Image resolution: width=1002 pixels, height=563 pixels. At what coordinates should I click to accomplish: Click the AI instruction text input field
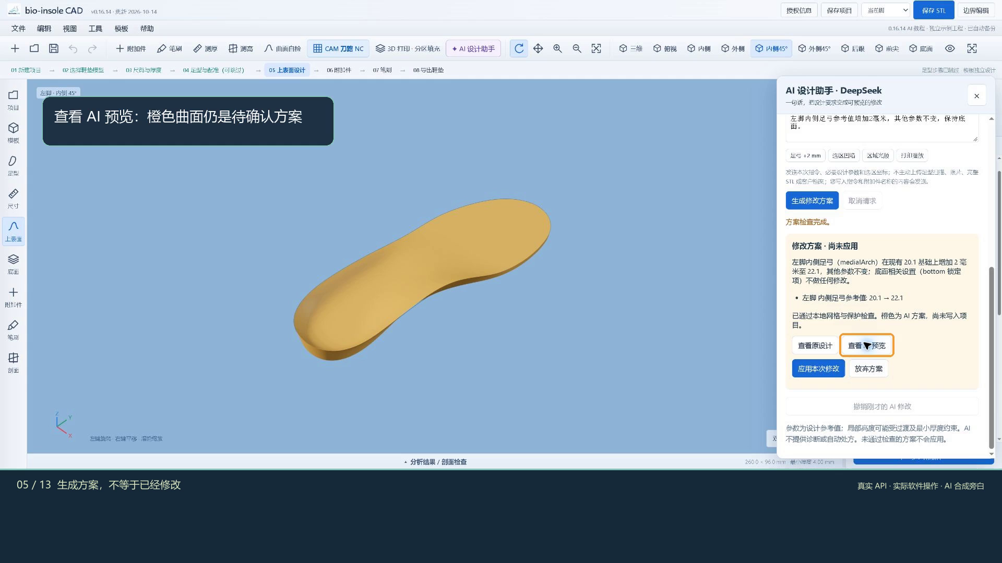(881, 128)
